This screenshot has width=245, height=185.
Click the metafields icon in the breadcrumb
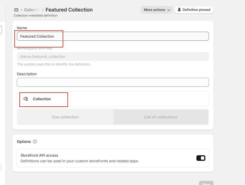point(16,10)
